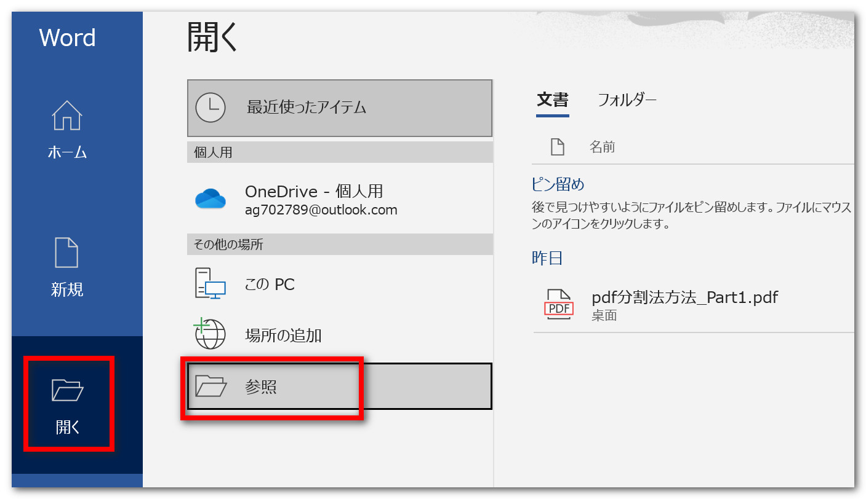Click the This PC computer icon

(x=210, y=284)
